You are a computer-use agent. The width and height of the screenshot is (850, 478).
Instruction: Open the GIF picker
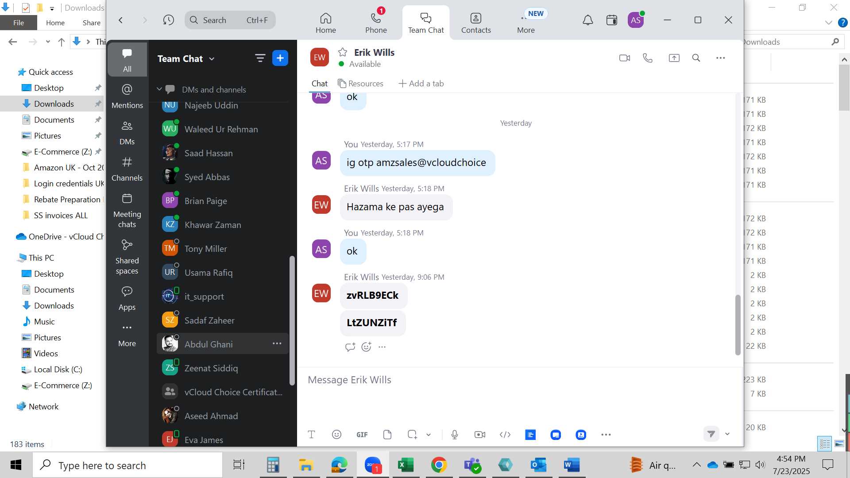point(362,435)
